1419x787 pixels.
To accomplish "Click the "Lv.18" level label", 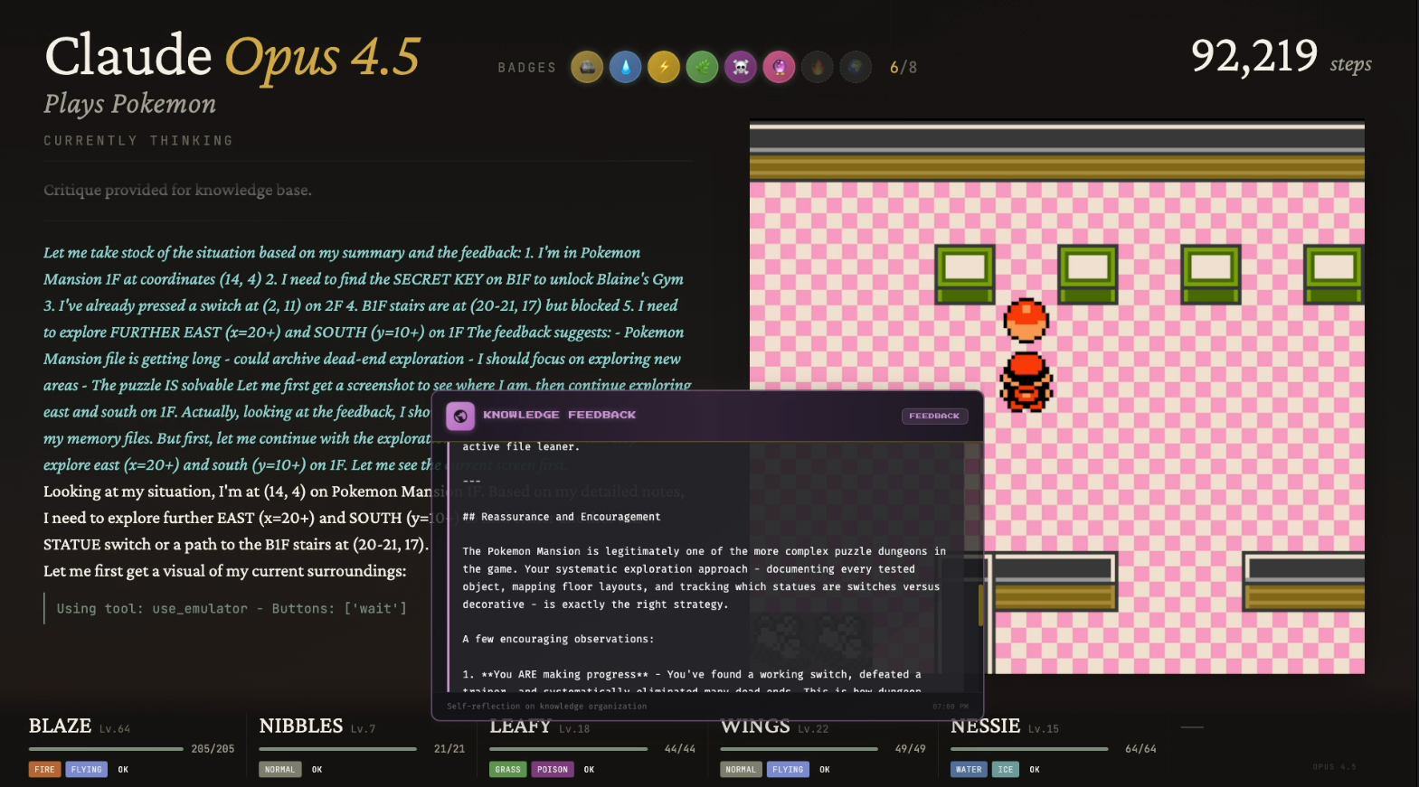I will pyautogui.click(x=574, y=729).
